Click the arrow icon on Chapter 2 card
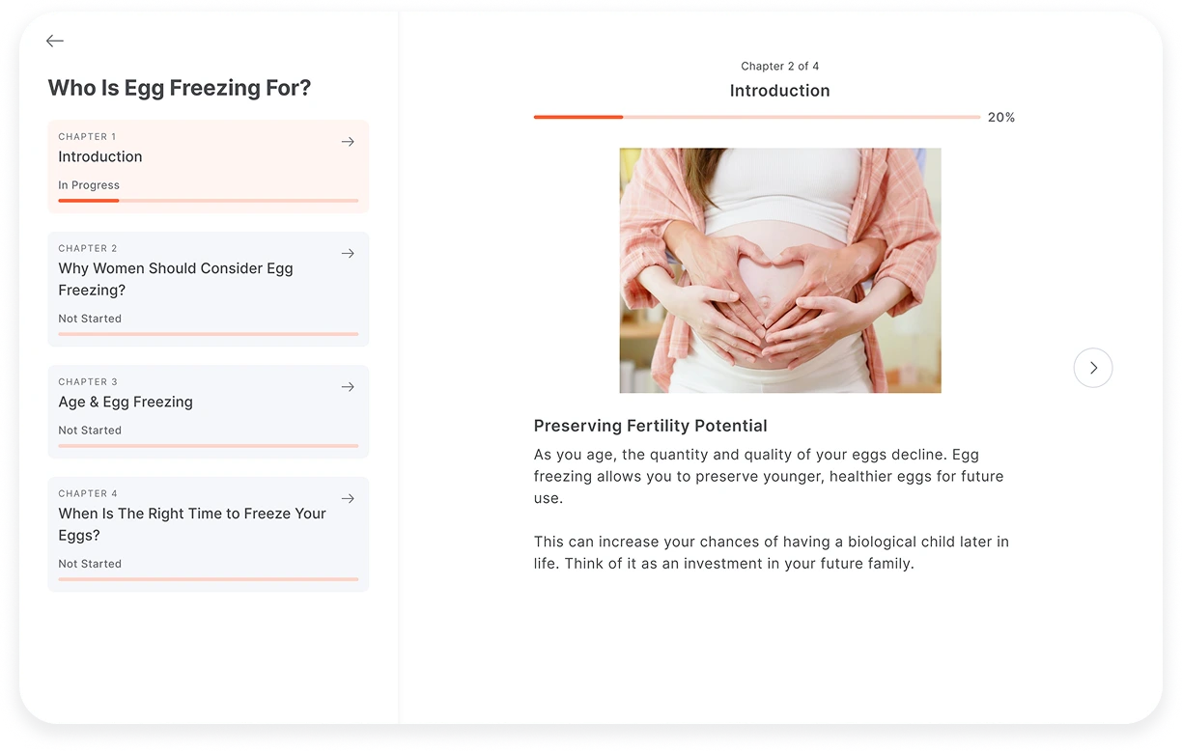1182x751 pixels. [x=348, y=253]
